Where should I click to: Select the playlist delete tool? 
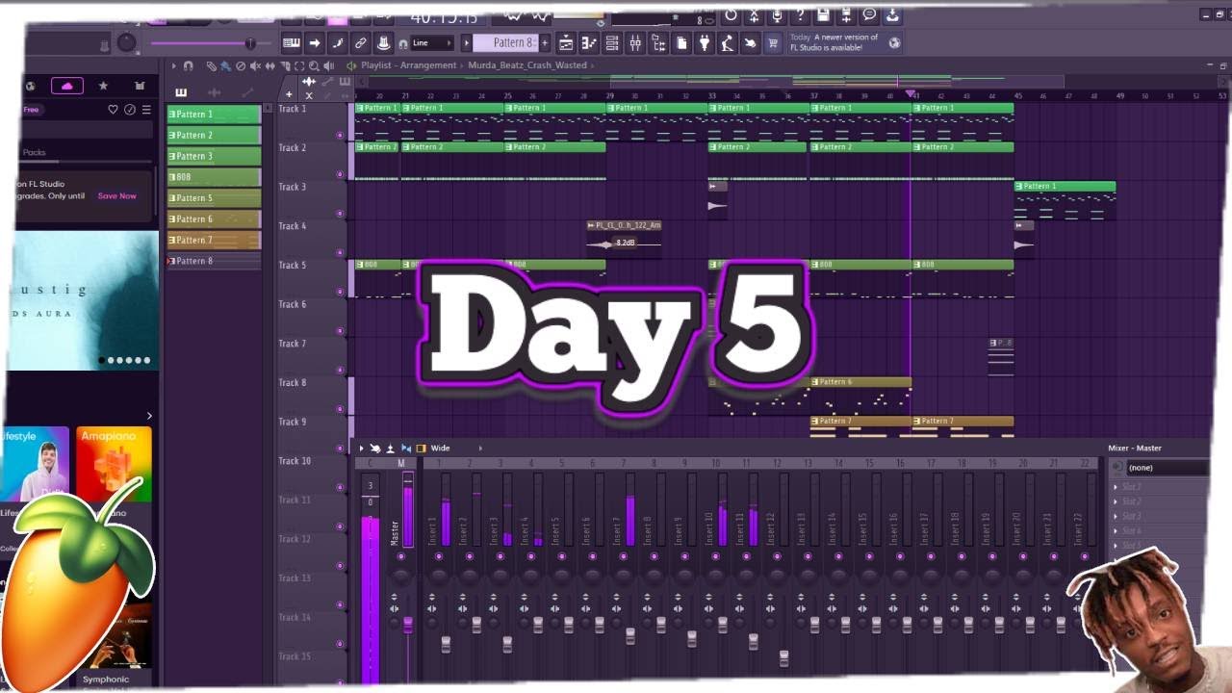click(x=241, y=65)
